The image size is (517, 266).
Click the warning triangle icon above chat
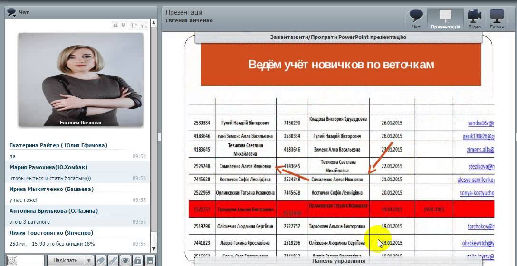[115, 24]
